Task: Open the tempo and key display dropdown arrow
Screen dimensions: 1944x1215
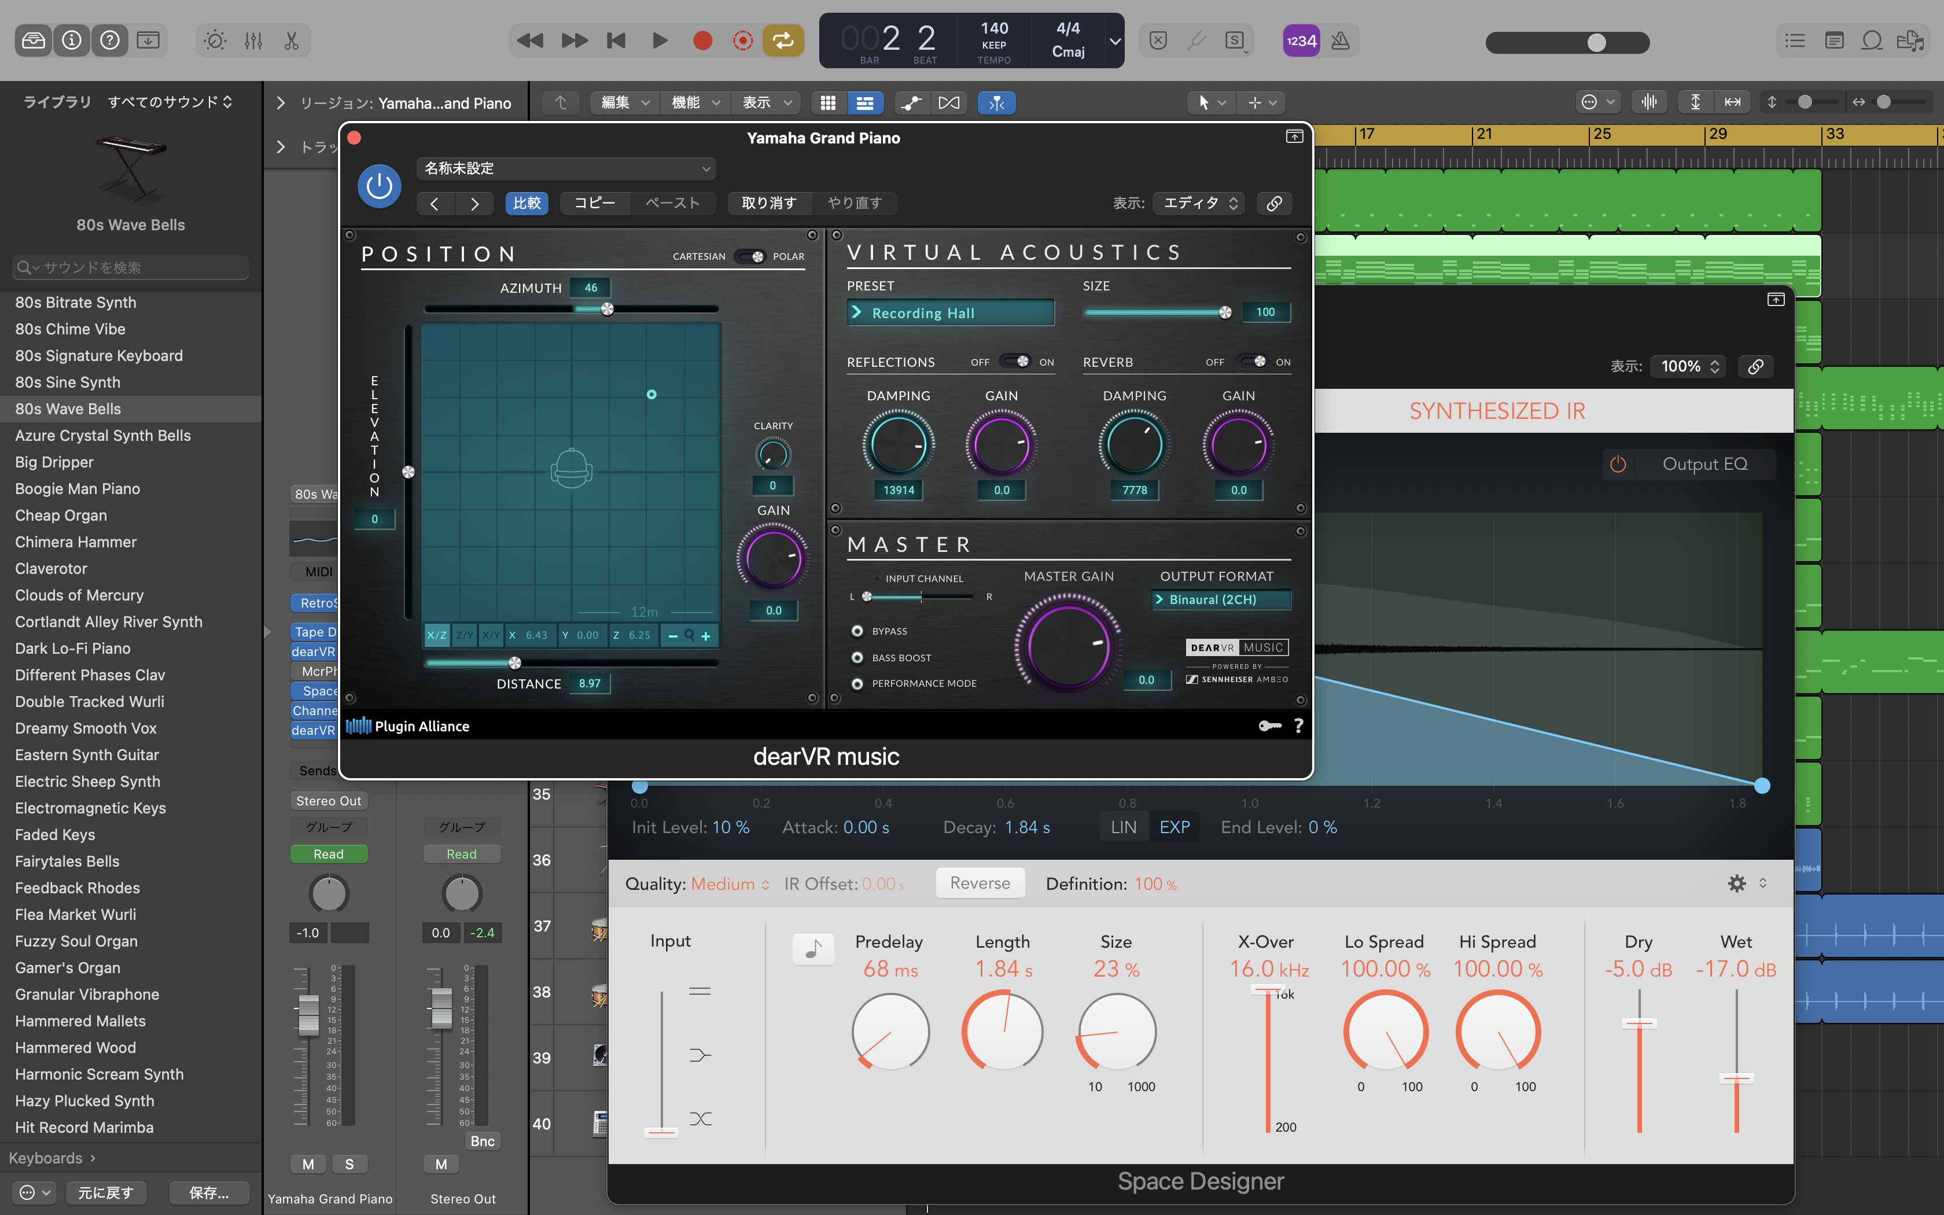Action: pyautogui.click(x=1114, y=41)
